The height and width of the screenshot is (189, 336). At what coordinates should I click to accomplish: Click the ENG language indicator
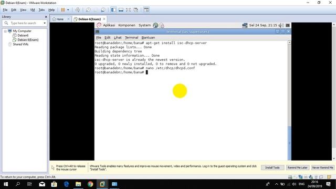point(301,184)
